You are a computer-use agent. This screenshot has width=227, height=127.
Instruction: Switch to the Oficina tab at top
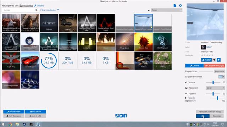point(39,6)
